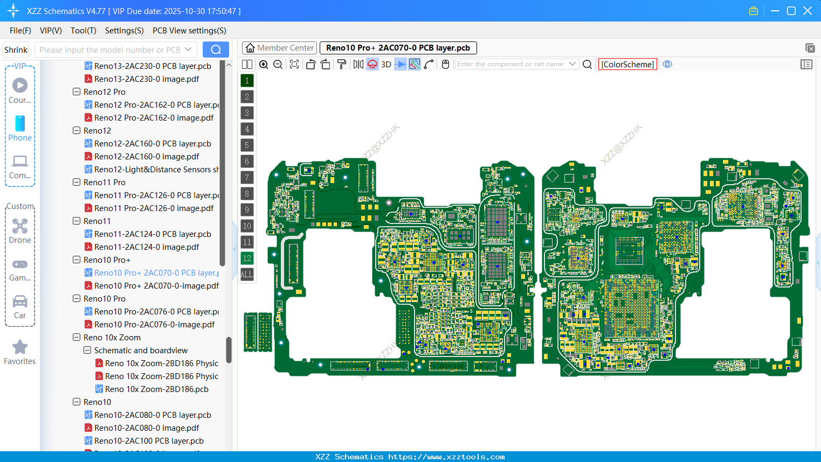Activate the board mirror/flip icon
Image resolution: width=821 pixels, height=462 pixels.
click(357, 64)
